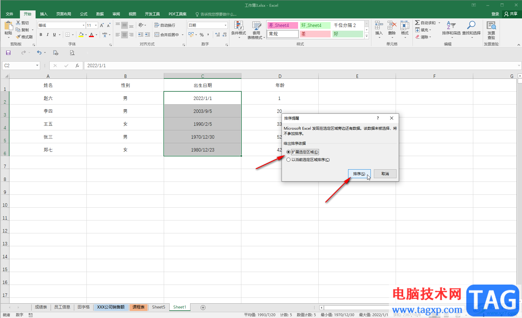Screen dimensions: 522x318
Task: Click the dialog help question mark
Action: [x=378, y=118]
